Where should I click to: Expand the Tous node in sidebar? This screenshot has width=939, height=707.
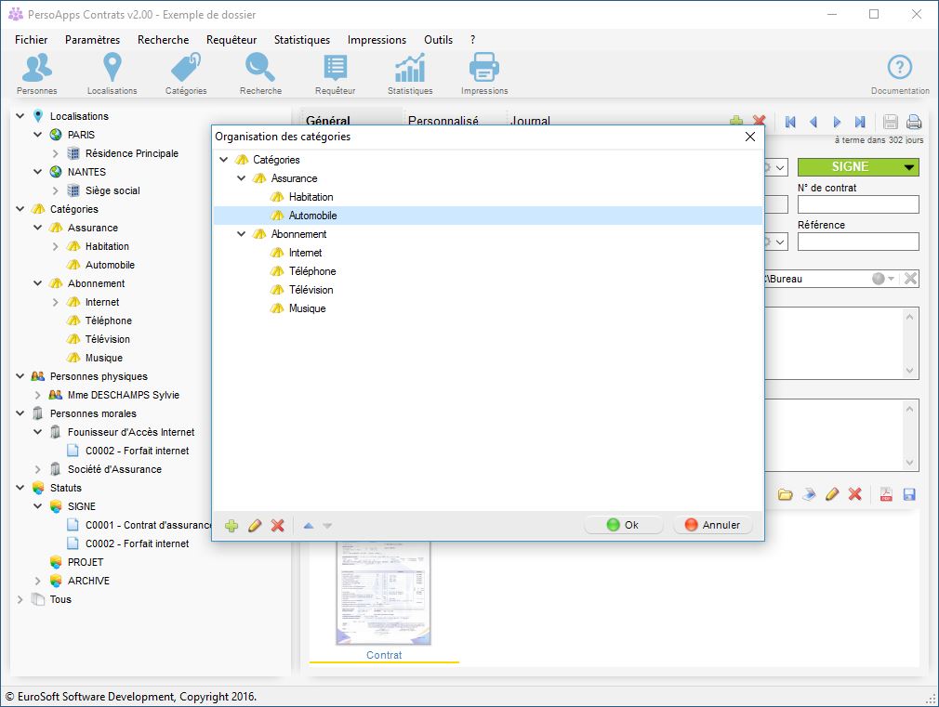20,599
